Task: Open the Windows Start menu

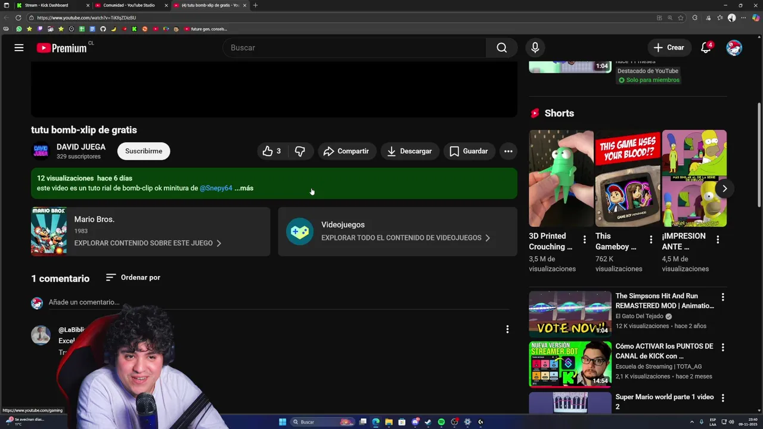Action: pyautogui.click(x=283, y=422)
